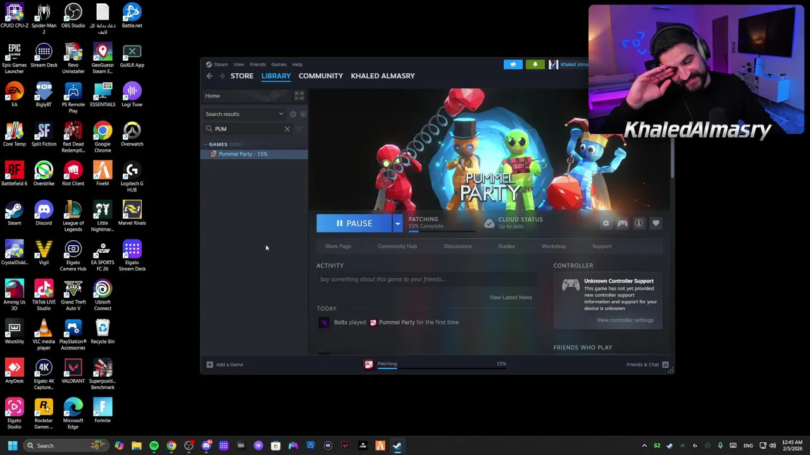This screenshot has height=455, width=810.
Task: Focus the activity comment field
Action: click(x=427, y=279)
